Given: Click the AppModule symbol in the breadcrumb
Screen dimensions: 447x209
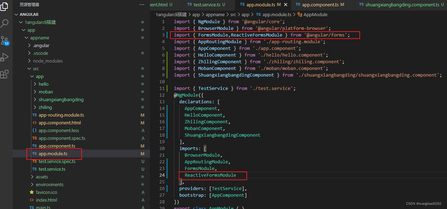Looking at the screenshot, I should click(x=315, y=14).
